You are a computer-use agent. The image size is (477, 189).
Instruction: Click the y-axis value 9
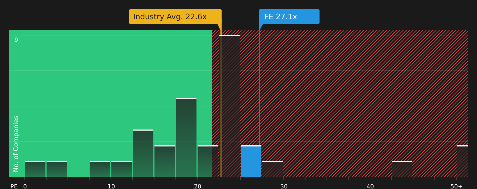click(x=16, y=40)
